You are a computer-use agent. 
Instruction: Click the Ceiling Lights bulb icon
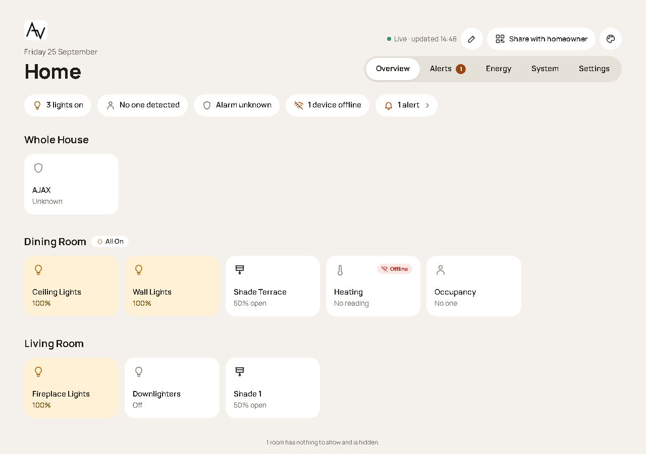(38, 270)
